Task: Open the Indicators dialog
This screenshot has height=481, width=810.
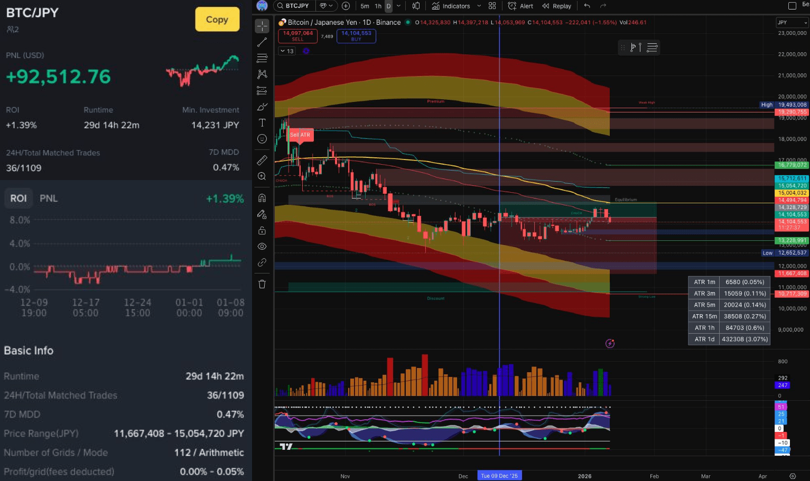Action: [x=451, y=6]
